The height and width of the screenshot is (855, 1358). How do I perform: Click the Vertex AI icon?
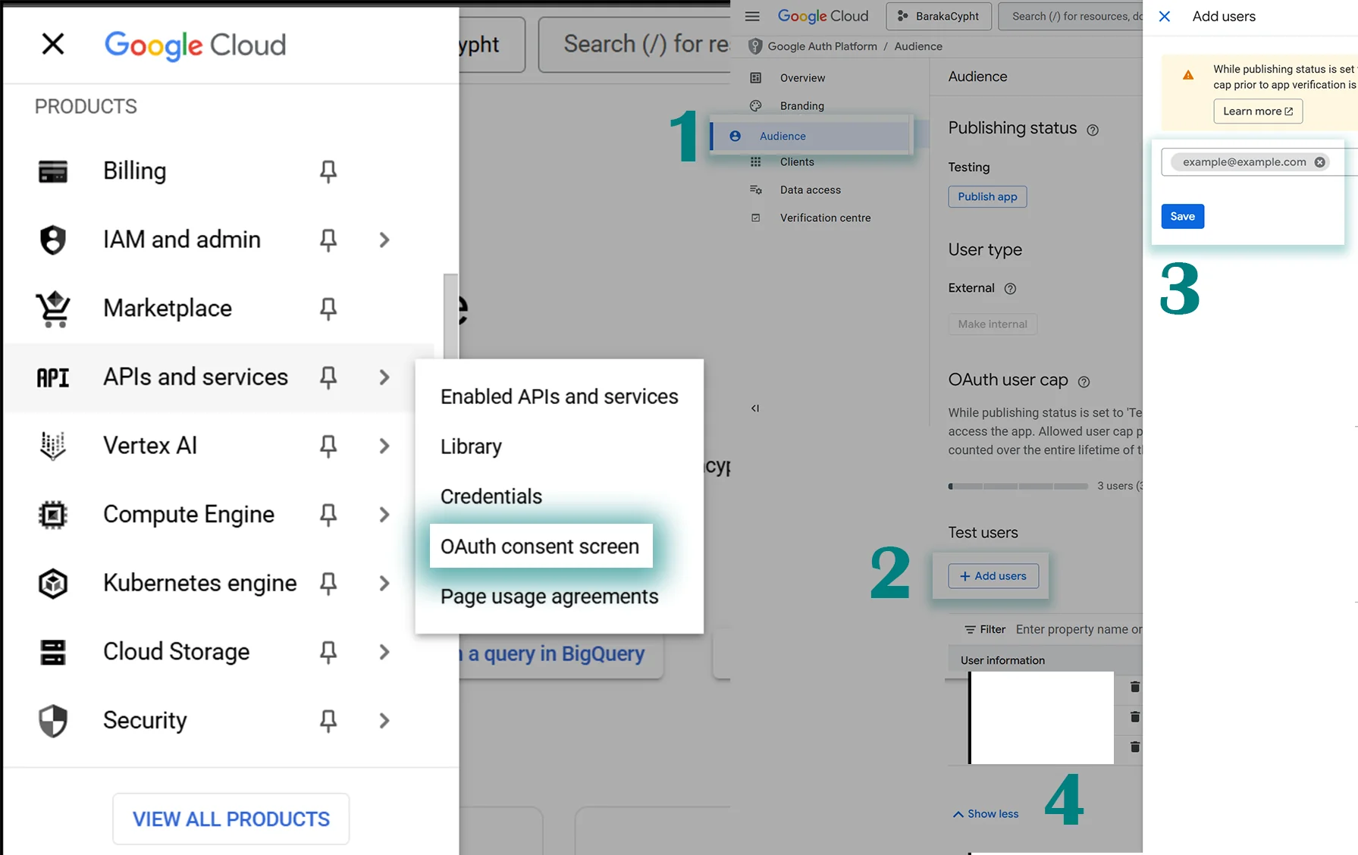(x=53, y=446)
